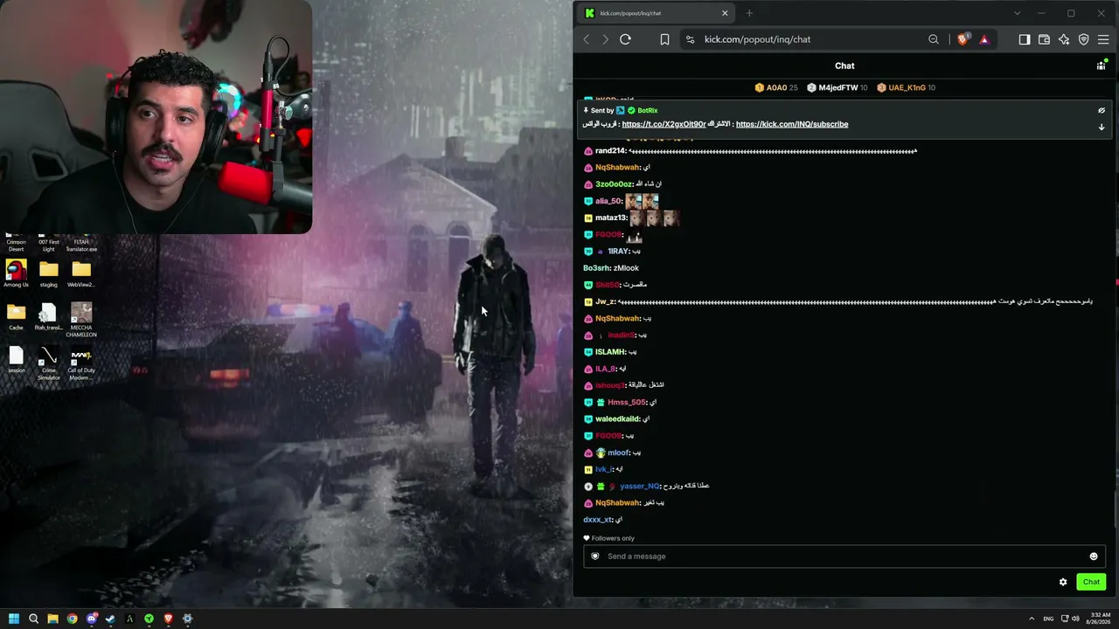Select top gifter UAE_K1nG
Viewport: 1119px width, 629px height.
(x=907, y=87)
